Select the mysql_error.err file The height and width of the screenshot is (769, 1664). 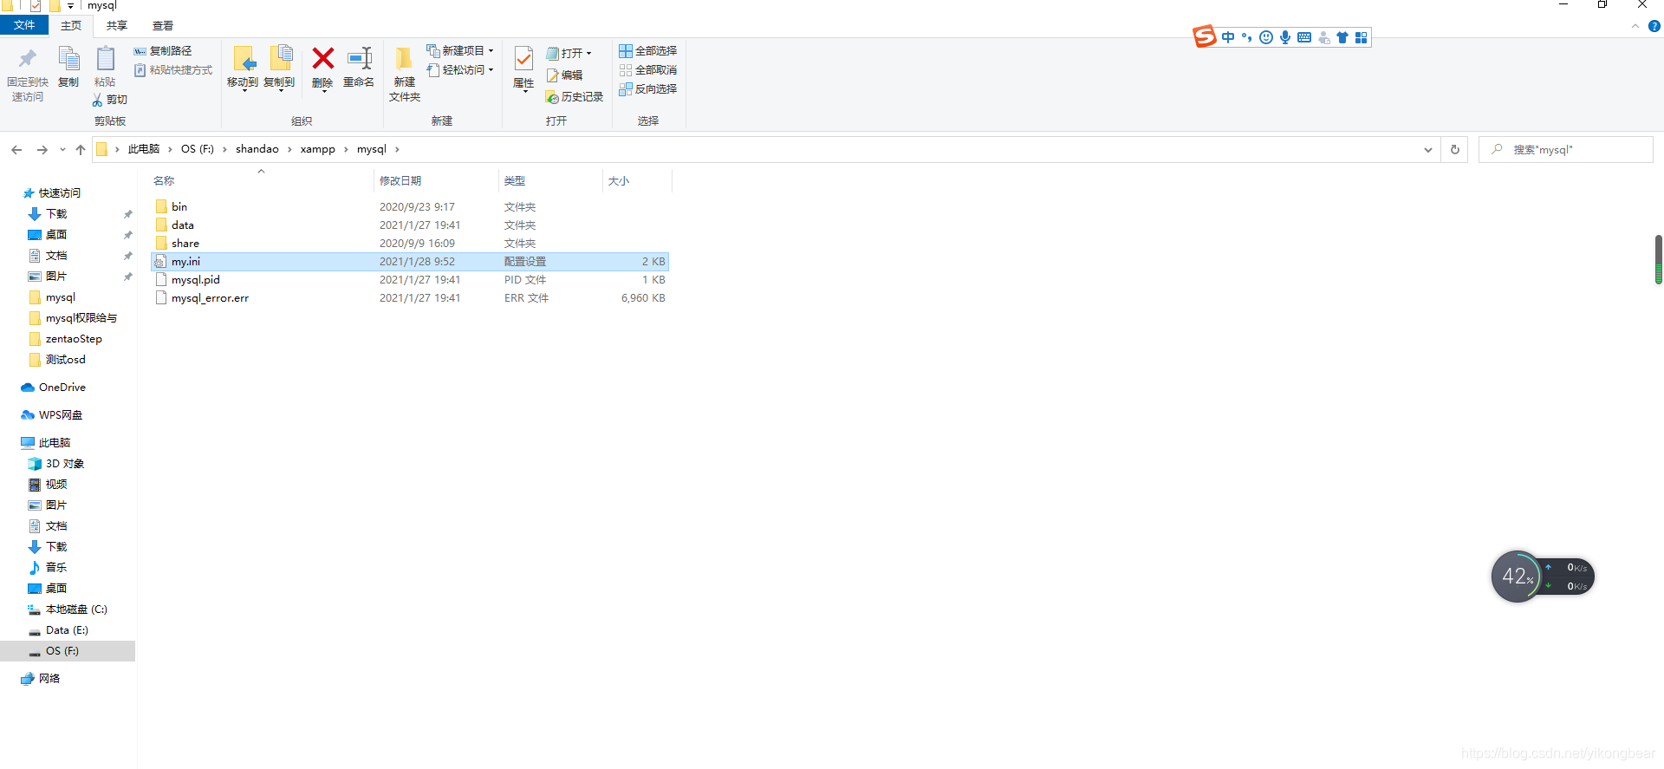pyautogui.click(x=409, y=297)
